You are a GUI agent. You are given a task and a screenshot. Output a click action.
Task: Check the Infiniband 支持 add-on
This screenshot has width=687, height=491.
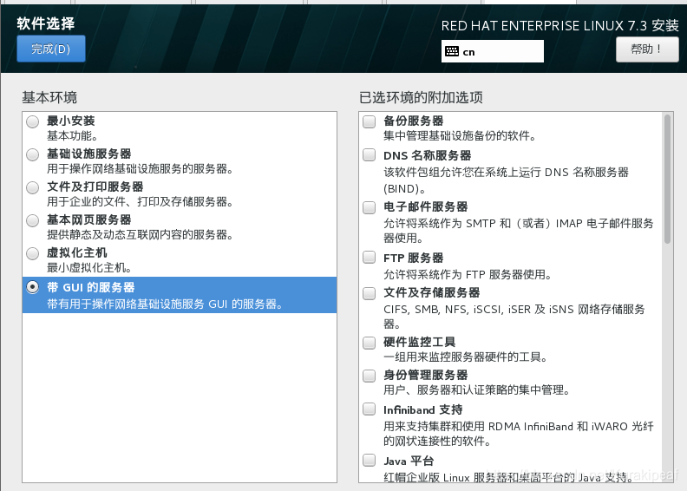pos(369,409)
